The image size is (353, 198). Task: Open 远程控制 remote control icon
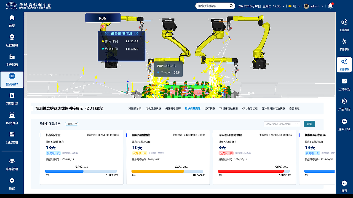click(12, 37)
